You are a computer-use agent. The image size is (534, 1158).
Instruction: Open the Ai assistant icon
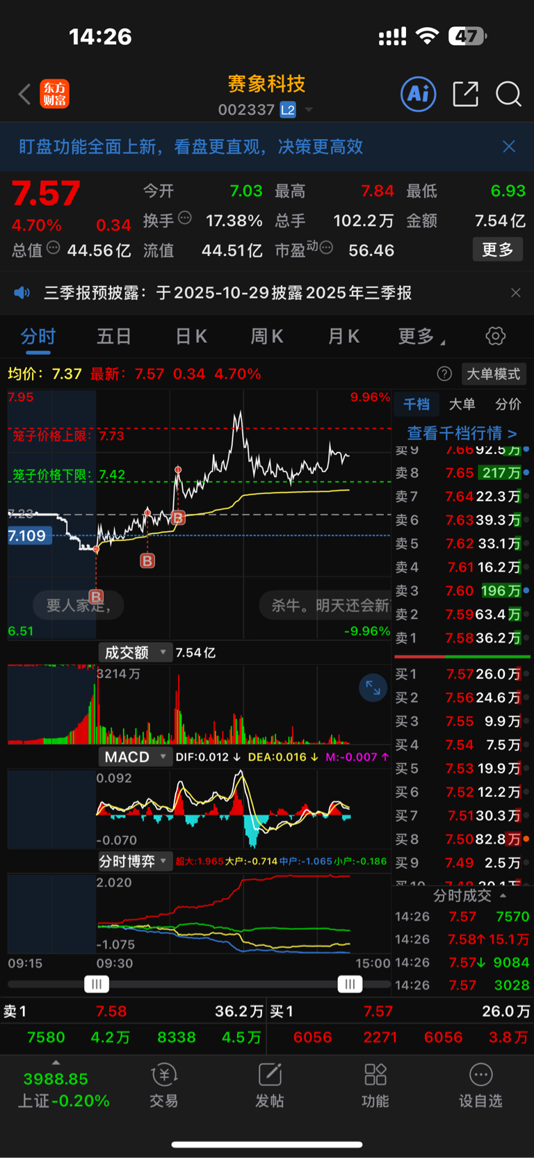pyautogui.click(x=419, y=94)
